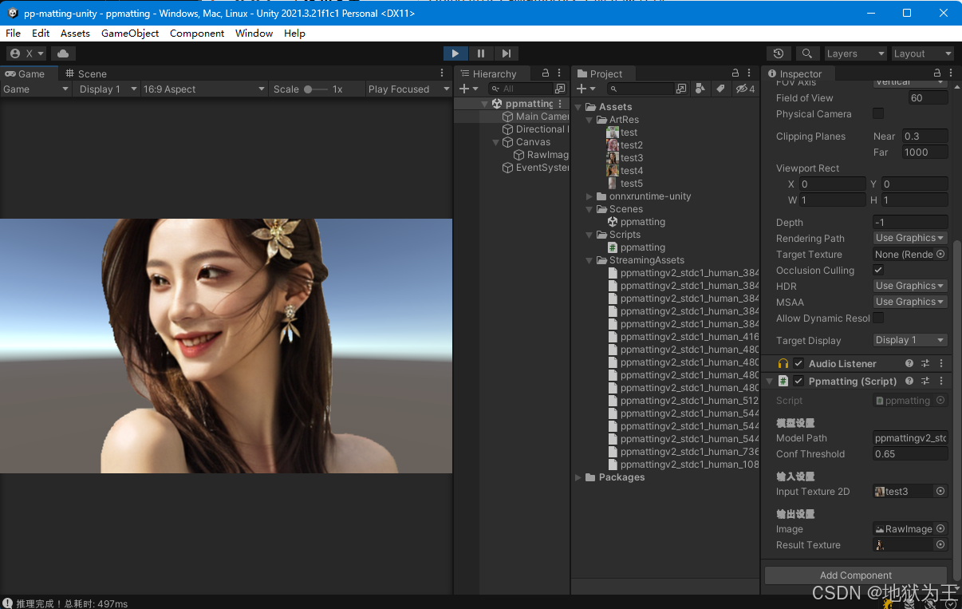Click Search by Type icon in Project
The image size is (962, 609).
[700, 89]
